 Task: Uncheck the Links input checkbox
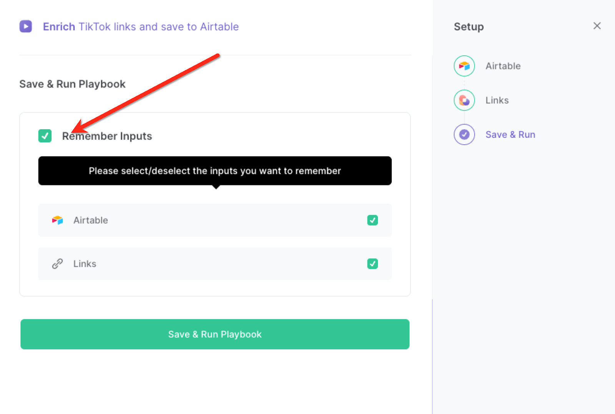point(372,264)
